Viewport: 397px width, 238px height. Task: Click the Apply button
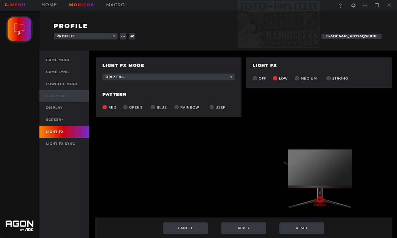243,228
